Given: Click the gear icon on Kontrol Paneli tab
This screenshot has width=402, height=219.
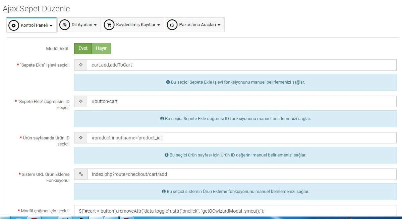Looking at the screenshot, I should (x=14, y=25).
